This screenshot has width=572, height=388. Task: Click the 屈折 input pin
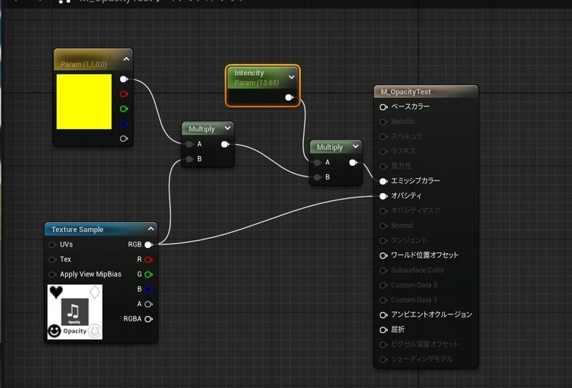(383, 329)
